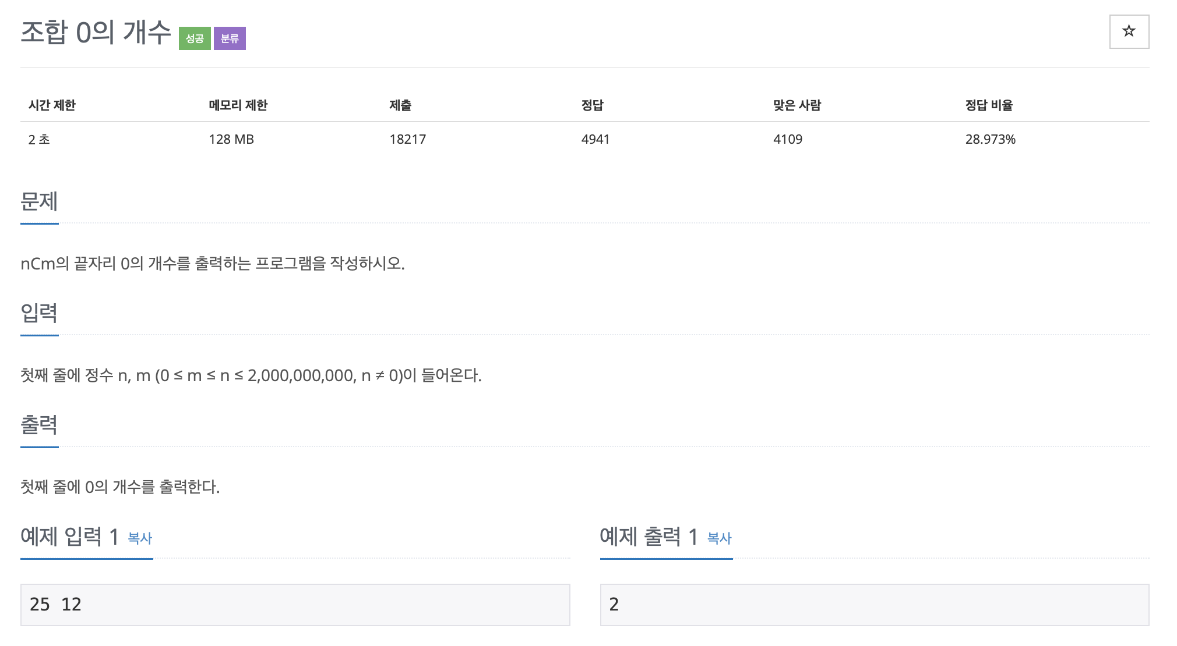Click the 28.973% ratio value

[990, 140]
